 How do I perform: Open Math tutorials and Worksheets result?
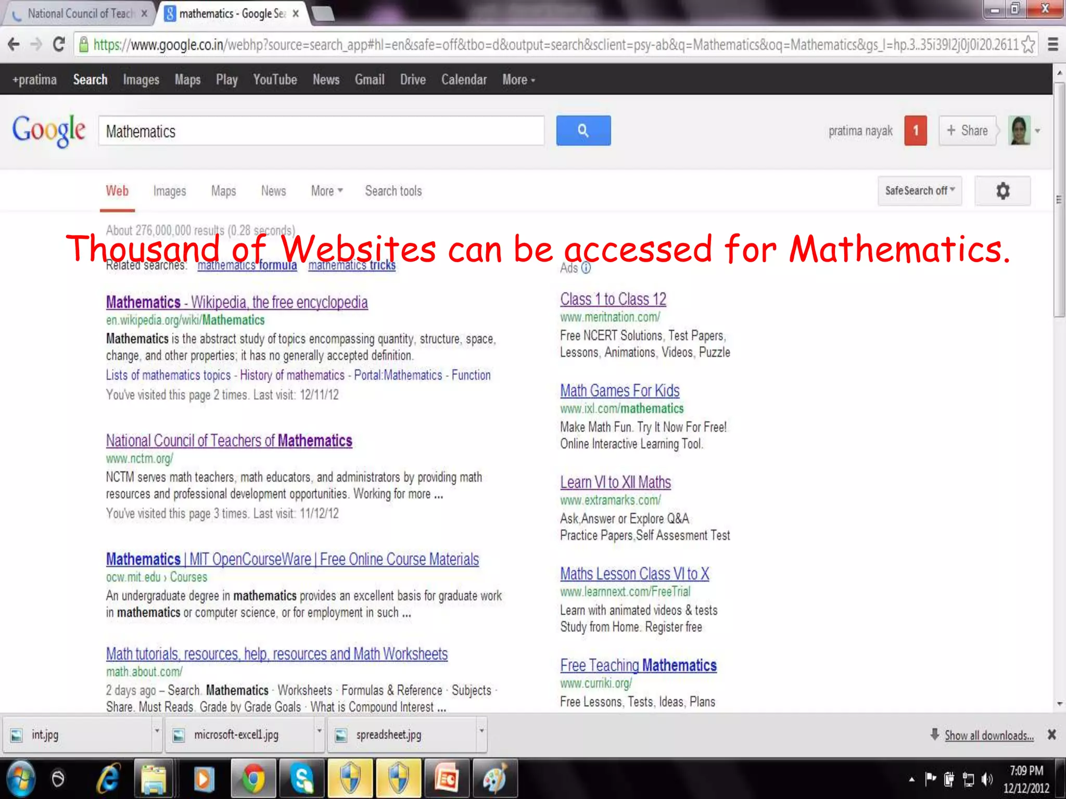tap(277, 654)
